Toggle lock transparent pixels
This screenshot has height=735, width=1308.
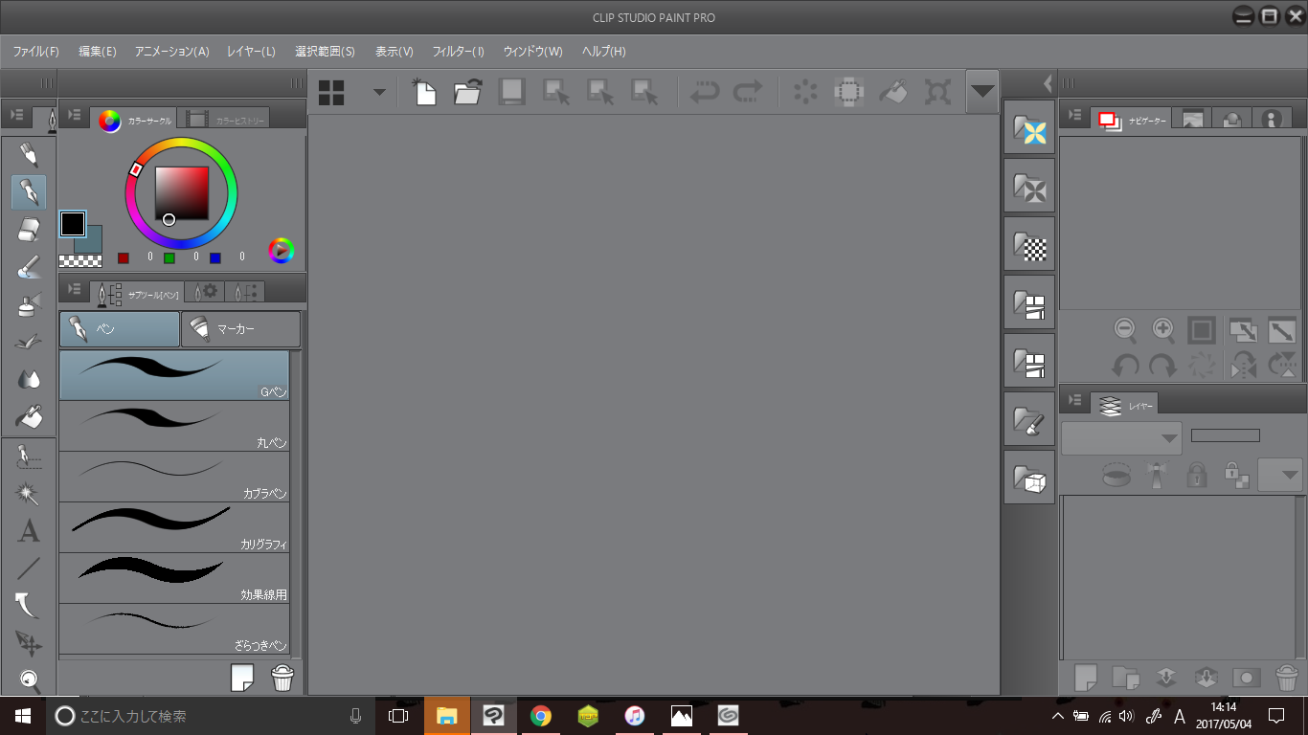pyautogui.click(x=1237, y=474)
